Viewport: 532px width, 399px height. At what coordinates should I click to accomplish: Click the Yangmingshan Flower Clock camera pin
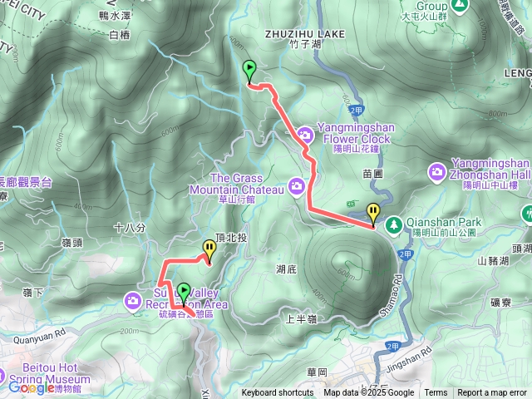pos(305,135)
